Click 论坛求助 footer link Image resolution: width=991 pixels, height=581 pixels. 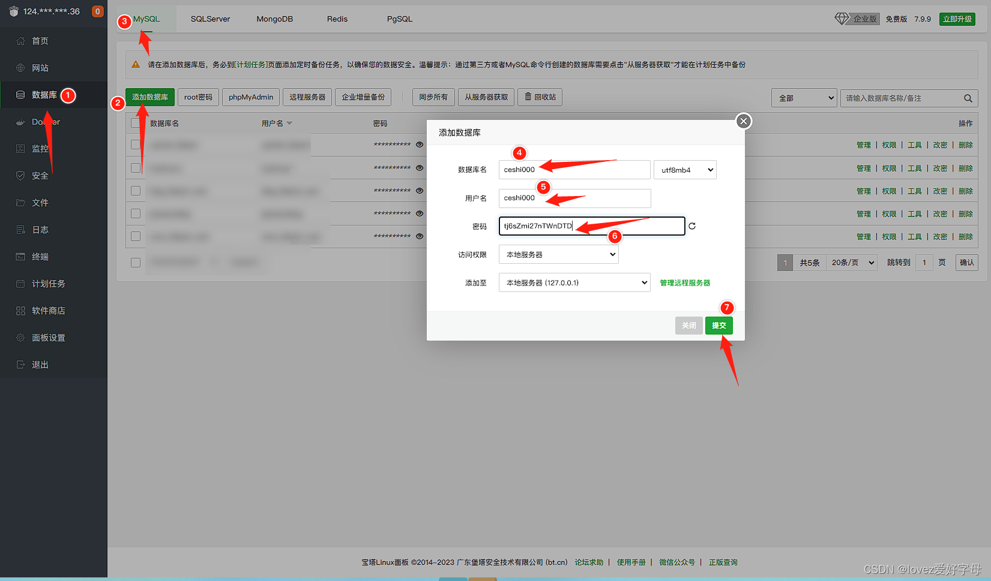[x=589, y=562]
